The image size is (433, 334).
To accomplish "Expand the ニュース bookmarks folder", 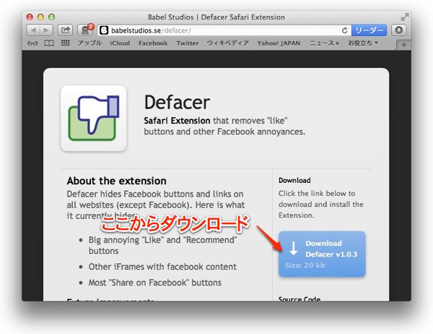I will [x=325, y=43].
